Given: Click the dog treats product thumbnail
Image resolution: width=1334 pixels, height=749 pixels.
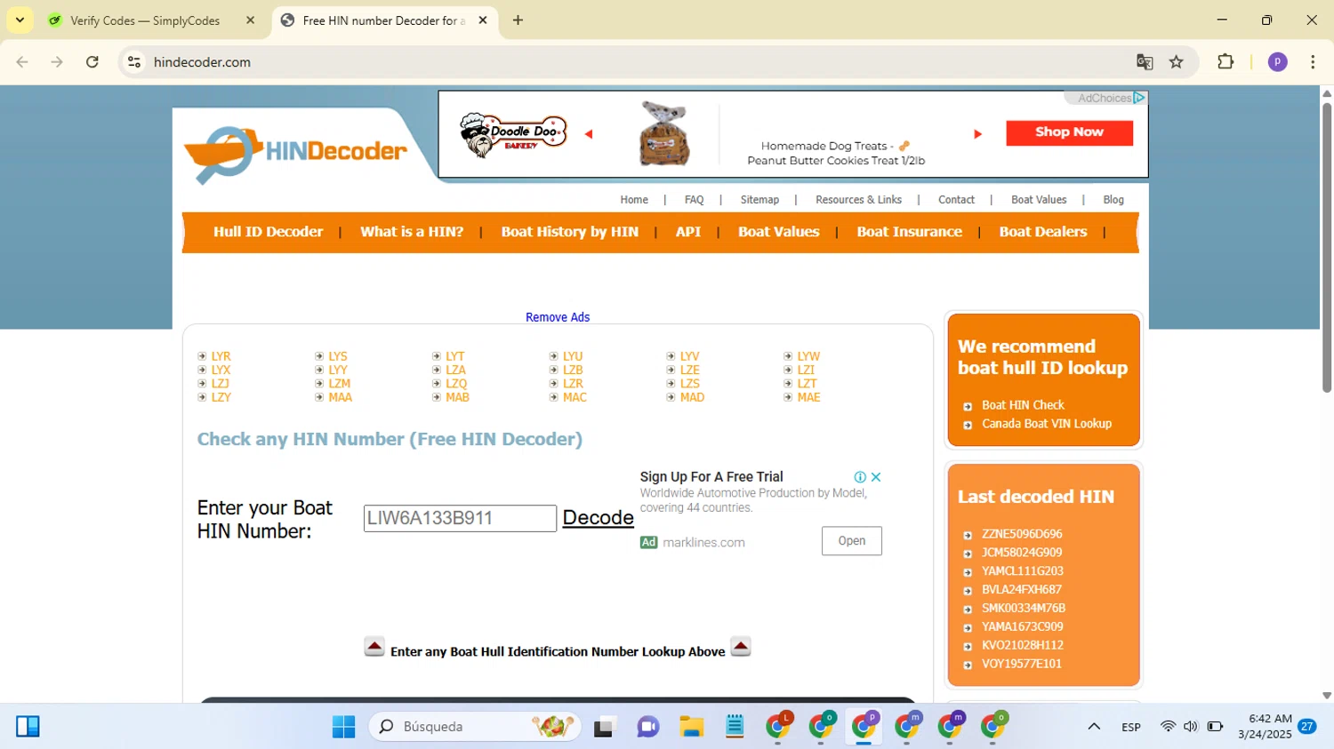Looking at the screenshot, I should tap(664, 133).
